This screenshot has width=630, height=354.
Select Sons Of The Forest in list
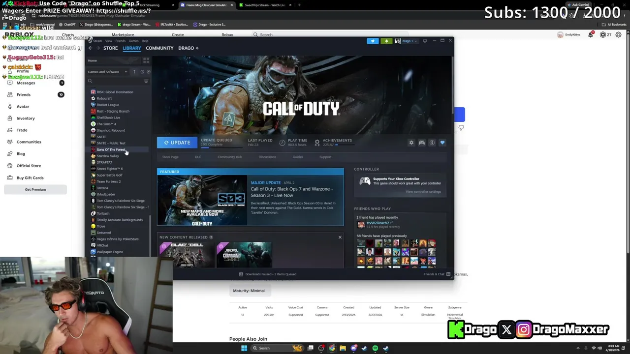(111, 149)
